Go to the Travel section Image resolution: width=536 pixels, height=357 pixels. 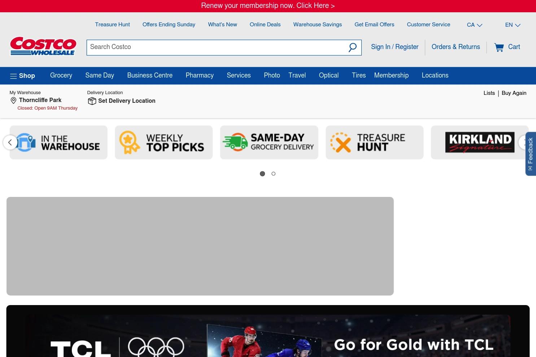297,75
